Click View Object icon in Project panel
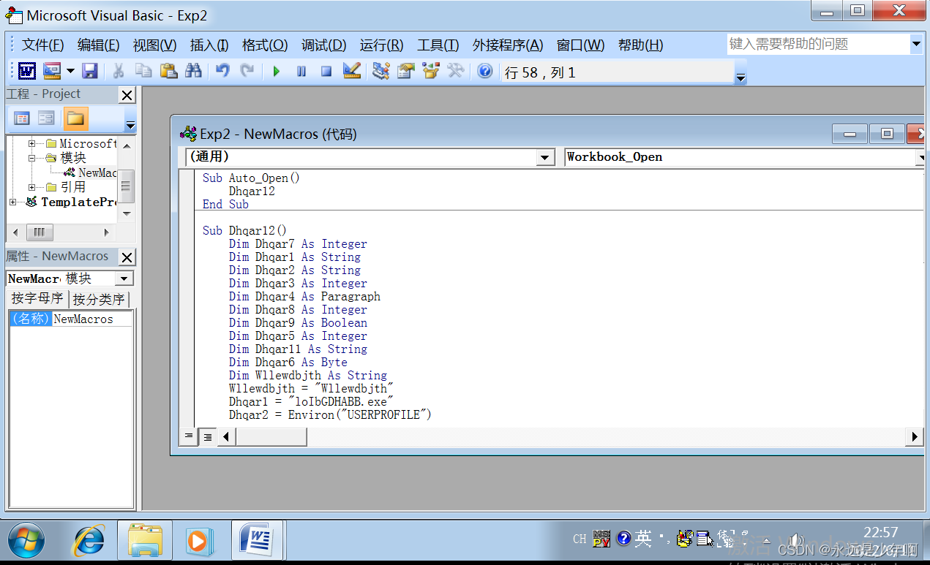Image resolution: width=930 pixels, height=565 pixels. point(46,118)
